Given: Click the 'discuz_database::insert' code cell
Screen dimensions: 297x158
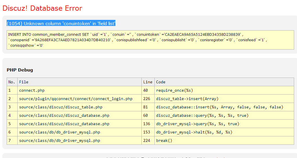Looking at the screenshot, I should pyautogui.click(x=219, y=107).
